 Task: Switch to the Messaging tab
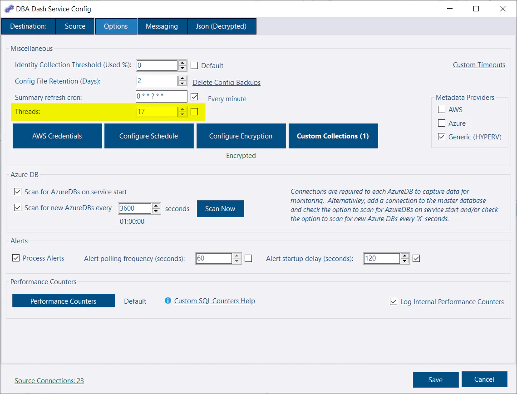[162, 26]
